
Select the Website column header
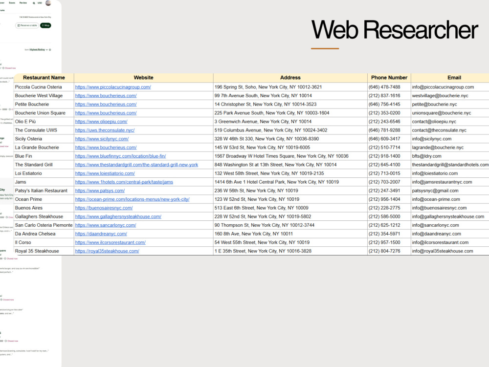(143, 78)
